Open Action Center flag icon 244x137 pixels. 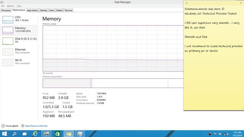pyautogui.click(x=215, y=134)
